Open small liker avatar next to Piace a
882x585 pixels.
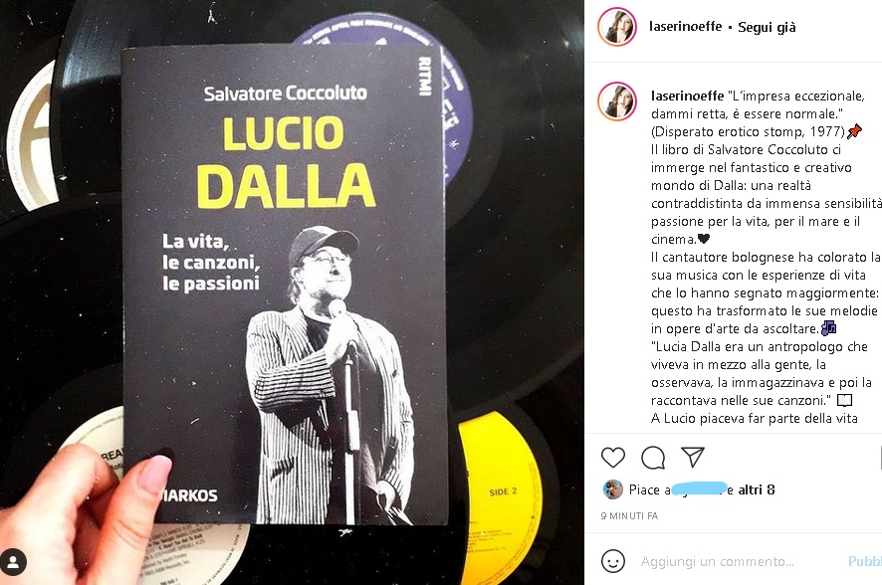click(x=612, y=489)
